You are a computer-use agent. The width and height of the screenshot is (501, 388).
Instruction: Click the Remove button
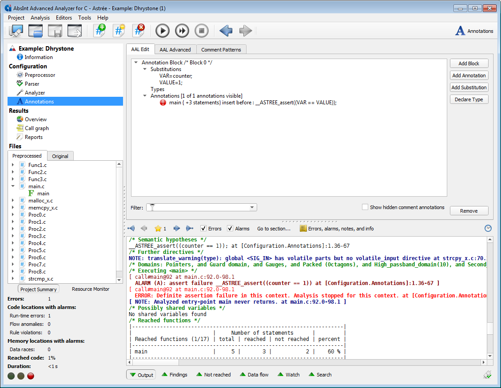pos(469,211)
